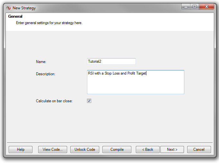Go to the previous page with Back
Screen dimensions: 219x163
pyautogui.click(x=148, y=149)
